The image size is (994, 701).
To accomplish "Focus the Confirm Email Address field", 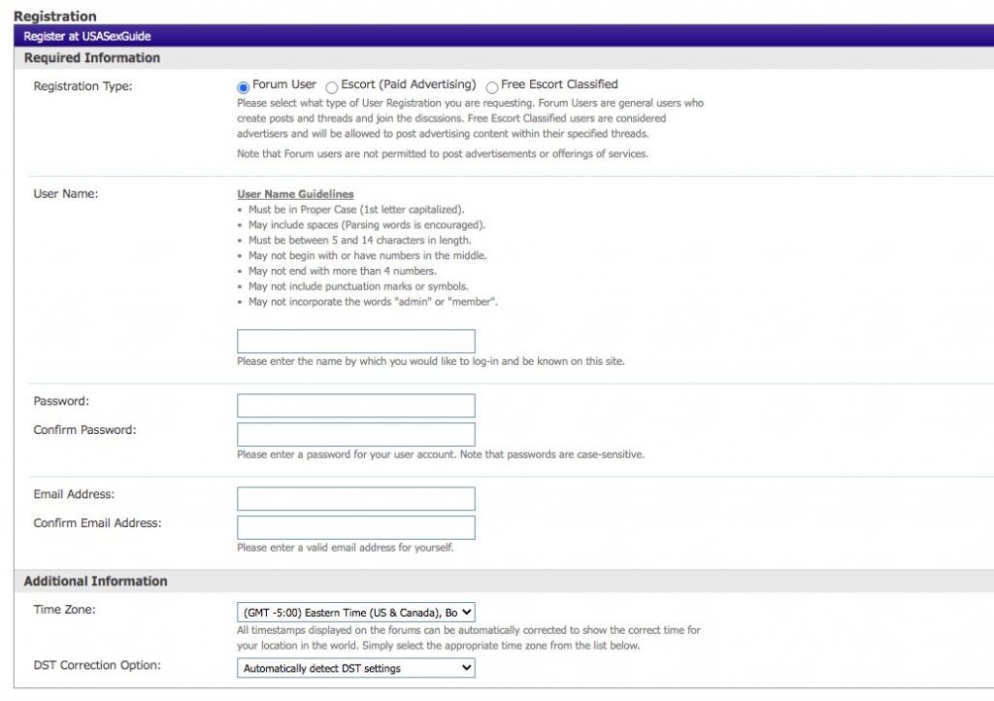I will (355, 527).
